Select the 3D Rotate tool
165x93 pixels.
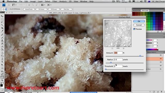click(x=2, y=71)
